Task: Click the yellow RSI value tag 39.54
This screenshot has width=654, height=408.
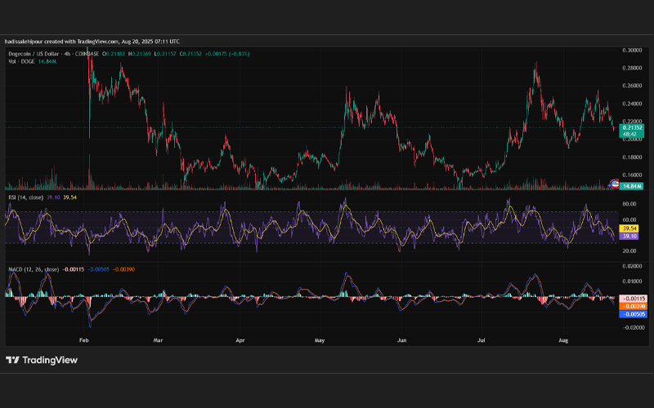Action: tap(629, 228)
